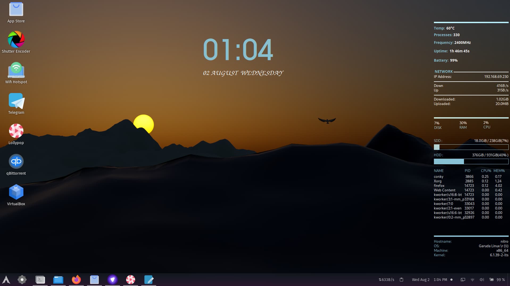Open the text editor from the taskbar

coord(149,279)
